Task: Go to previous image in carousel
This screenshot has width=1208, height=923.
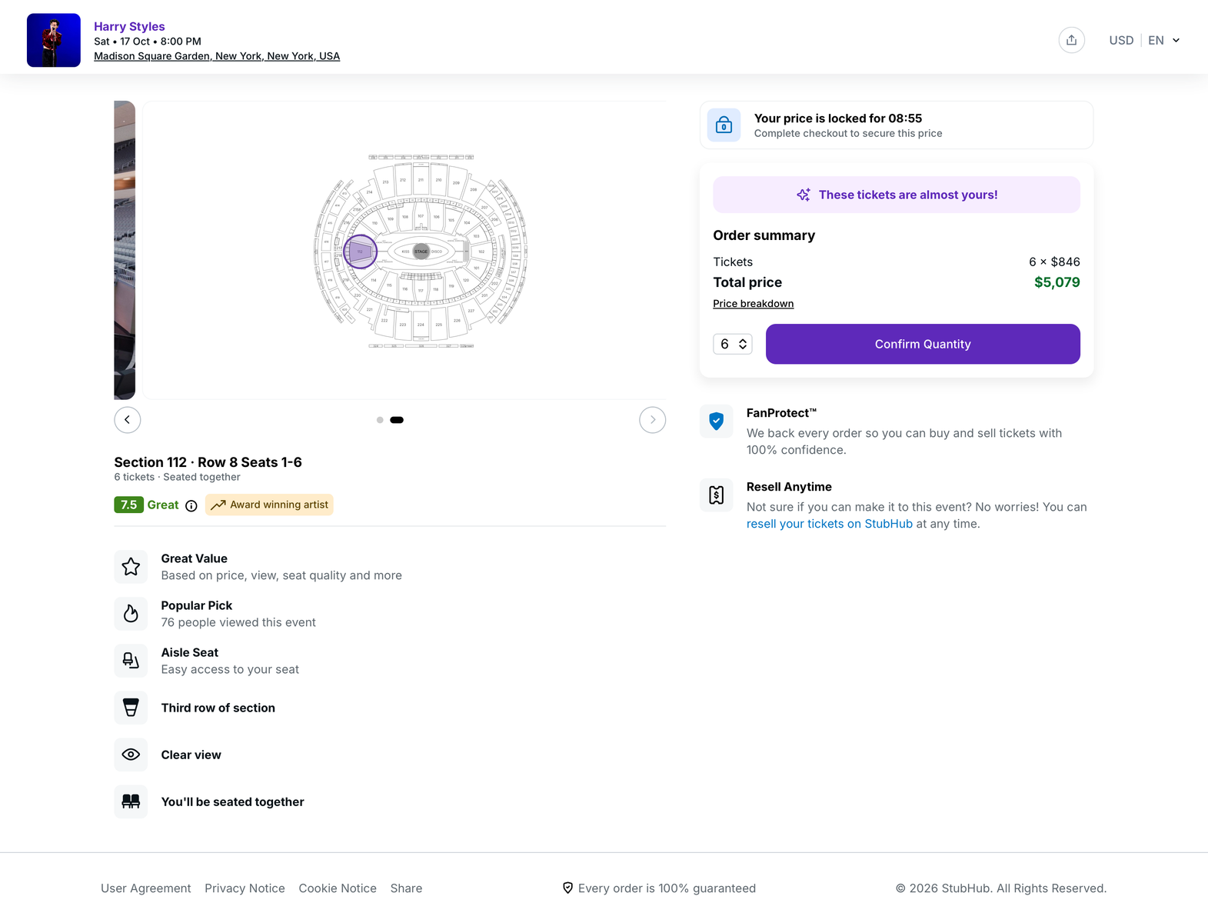Action: 128,420
